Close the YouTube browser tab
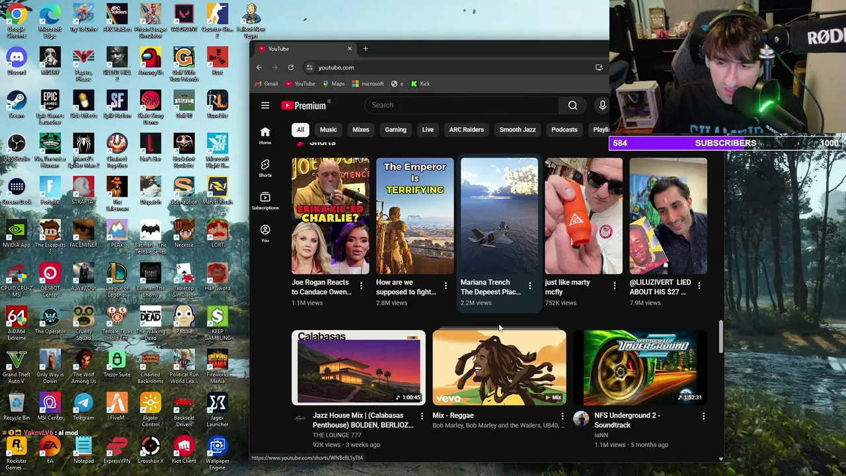 pyautogui.click(x=350, y=48)
